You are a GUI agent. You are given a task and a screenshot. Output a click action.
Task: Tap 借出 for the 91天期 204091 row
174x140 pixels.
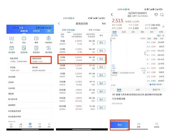pyautogui.click(x=101, y=100)
